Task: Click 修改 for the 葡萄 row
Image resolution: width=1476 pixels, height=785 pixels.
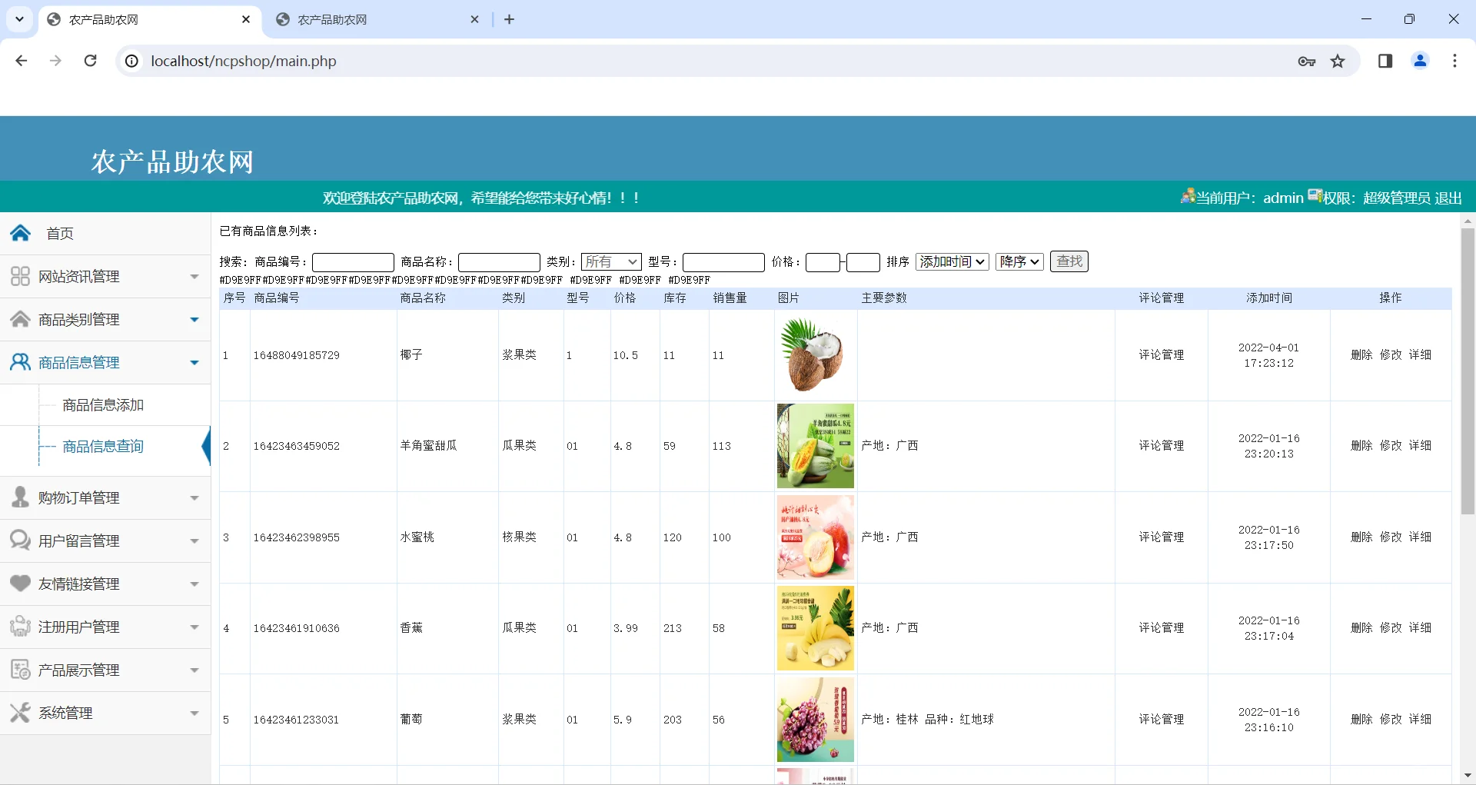Action: coord(1391,720)
